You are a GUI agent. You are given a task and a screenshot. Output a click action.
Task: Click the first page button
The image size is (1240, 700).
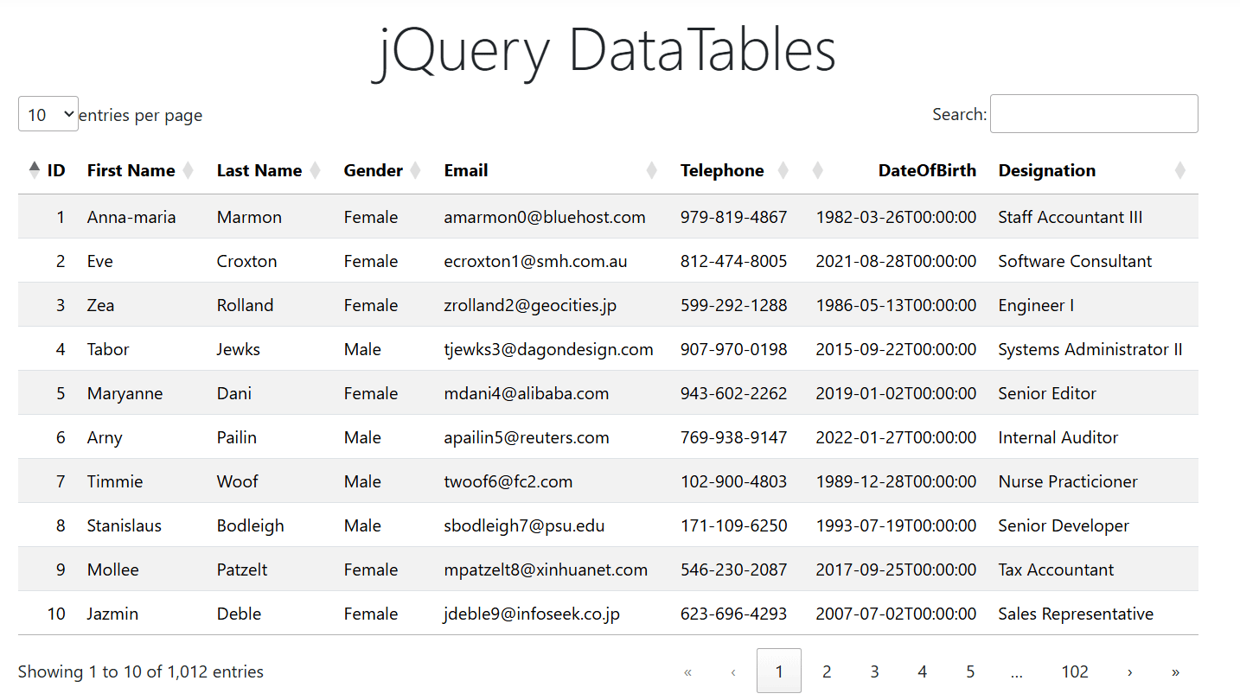tap(687, 671)
